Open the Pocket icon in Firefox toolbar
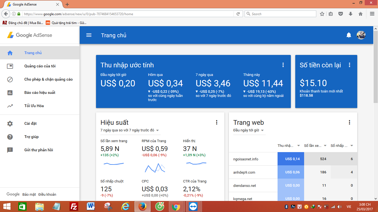 pos(341,14)
